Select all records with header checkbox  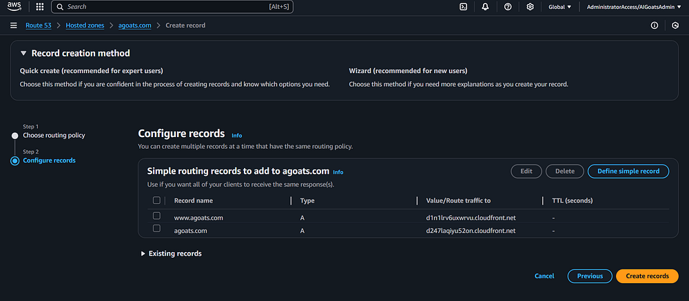coord(156,200)
